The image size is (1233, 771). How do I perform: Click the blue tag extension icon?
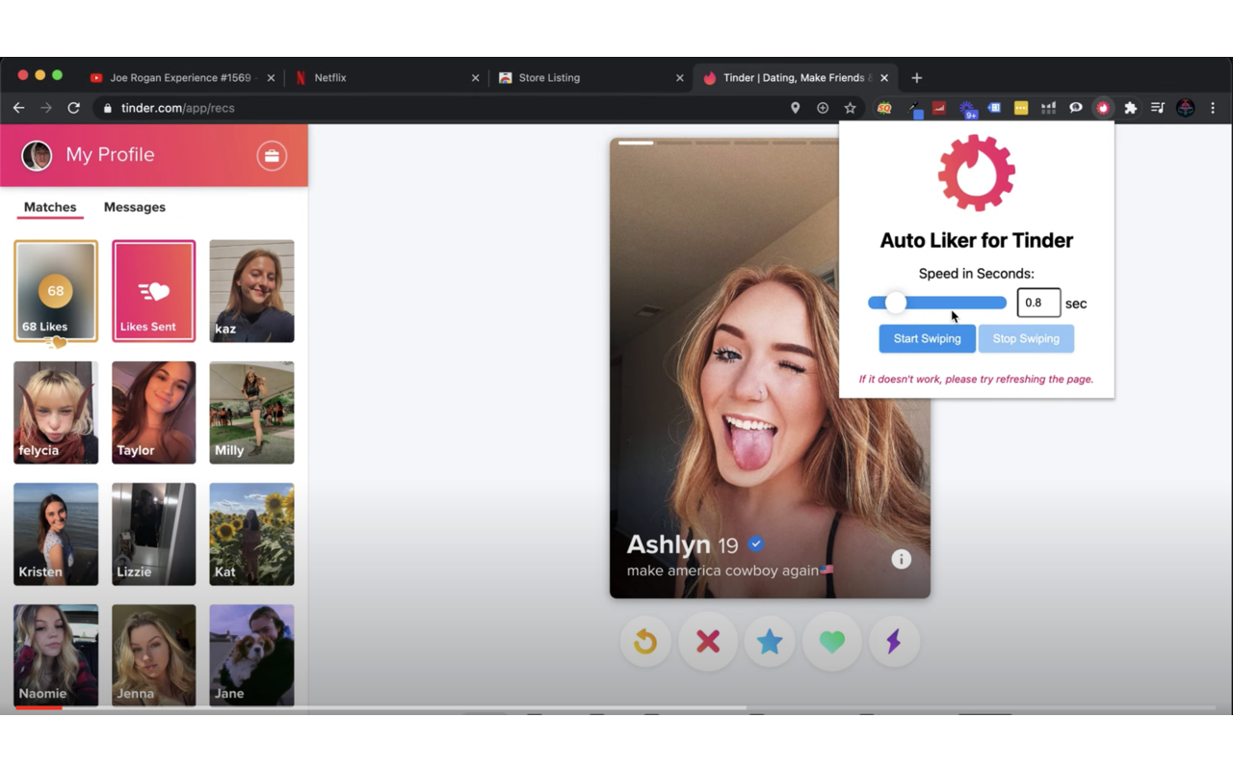(x=994, y=108)
